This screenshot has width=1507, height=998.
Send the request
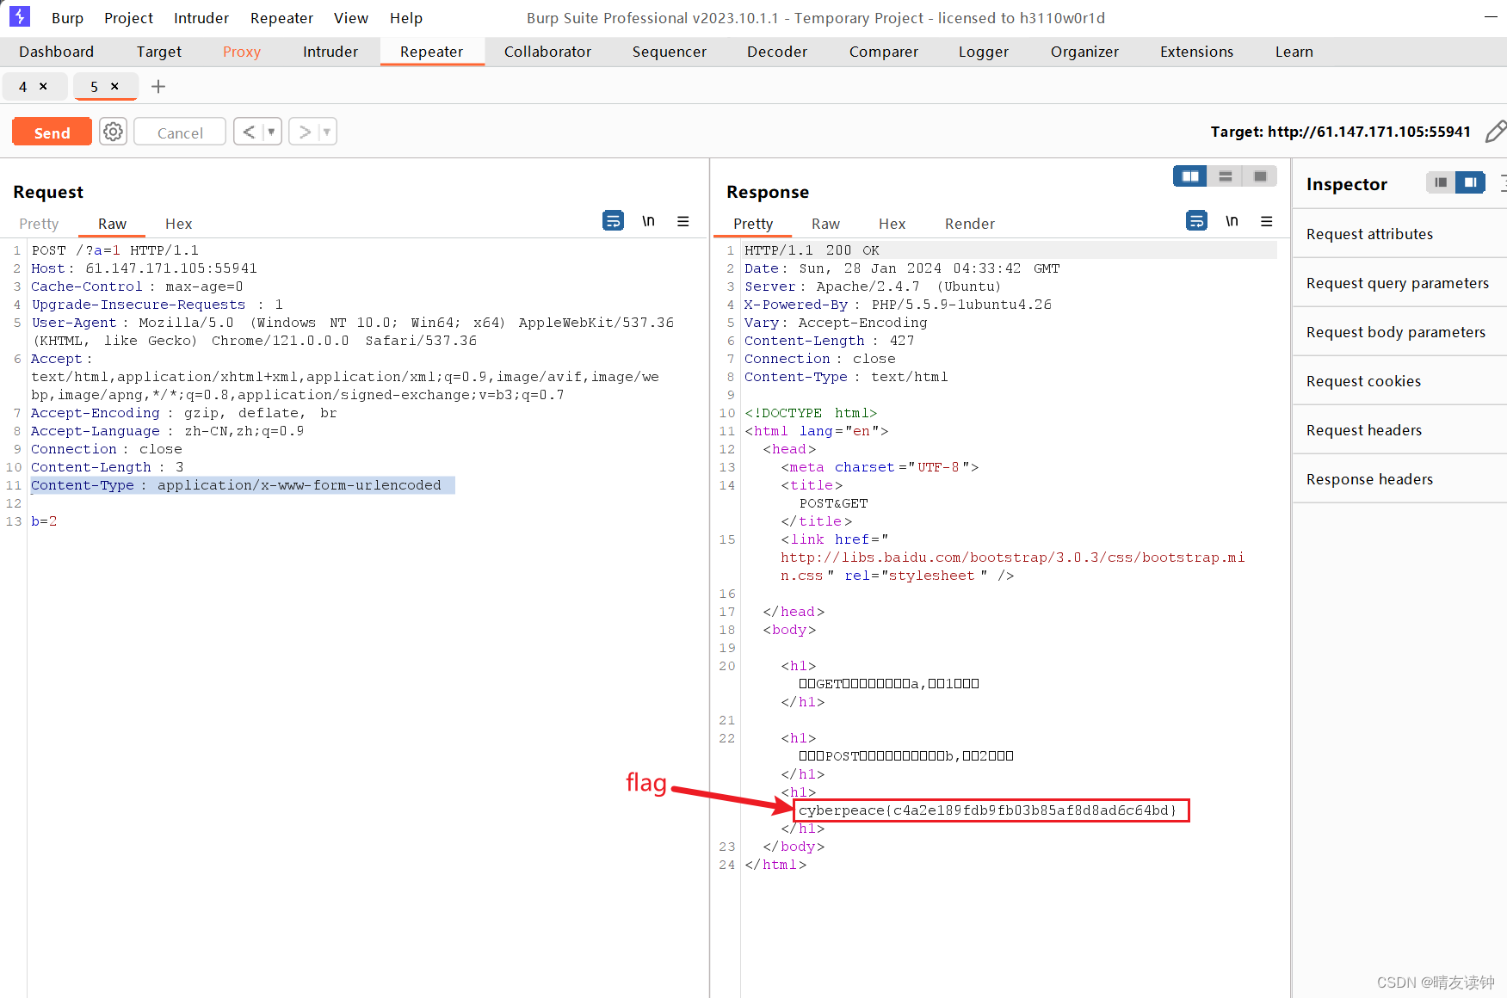(52, 132)
